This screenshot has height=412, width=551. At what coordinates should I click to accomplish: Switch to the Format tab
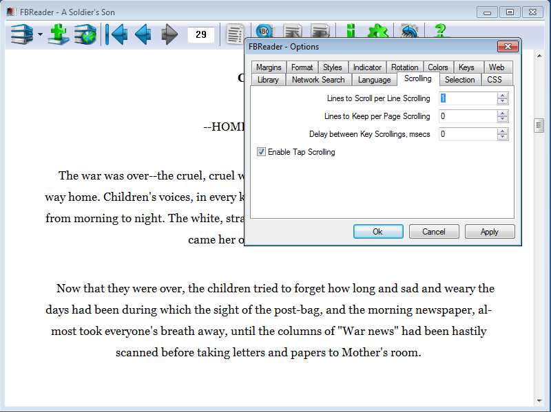pos(302,67)
